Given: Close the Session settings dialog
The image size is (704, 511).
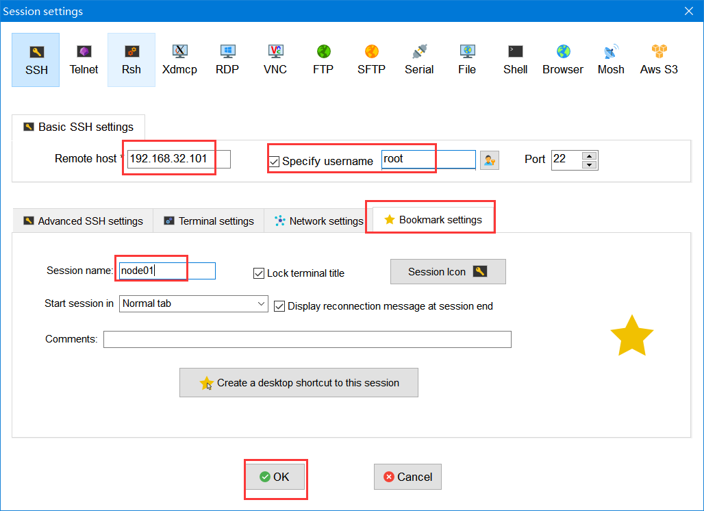Looking at the screenshot, I should [x=689, y=11].
